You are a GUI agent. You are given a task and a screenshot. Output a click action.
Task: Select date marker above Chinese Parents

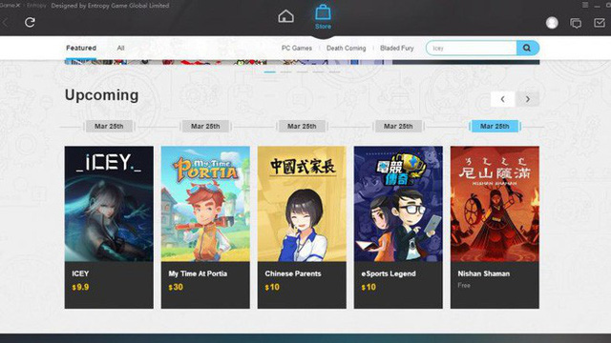[302, 127]
